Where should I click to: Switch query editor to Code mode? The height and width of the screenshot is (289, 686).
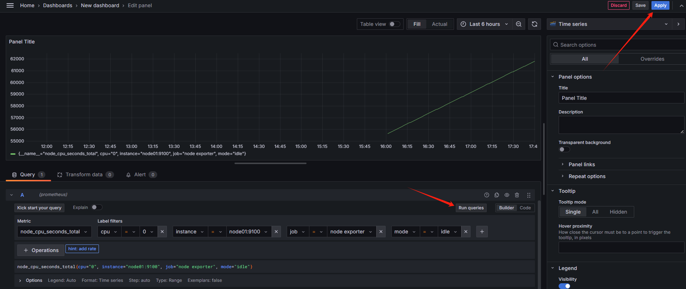(x=525, y=208)
